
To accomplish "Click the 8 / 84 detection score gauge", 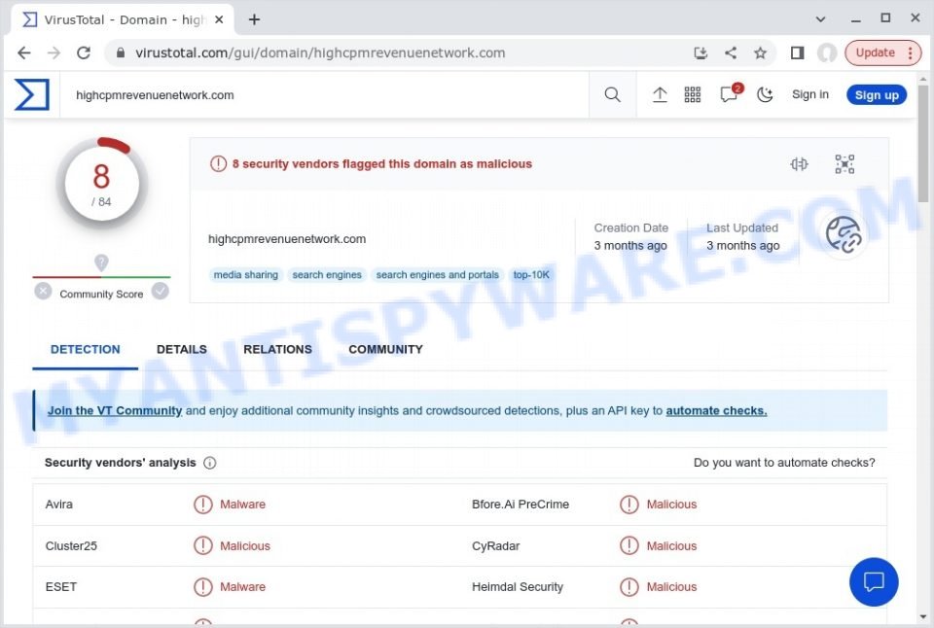I will 102,184.
